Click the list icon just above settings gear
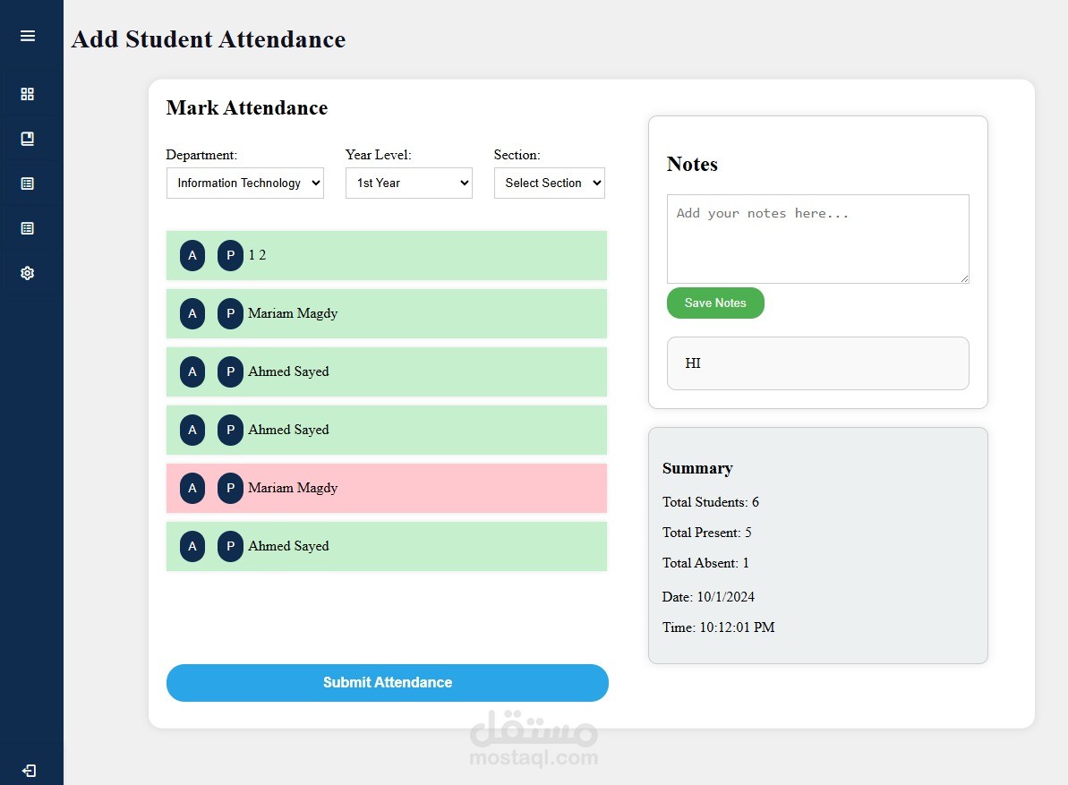Screen dimensions: 1068x785 [27, 228]
